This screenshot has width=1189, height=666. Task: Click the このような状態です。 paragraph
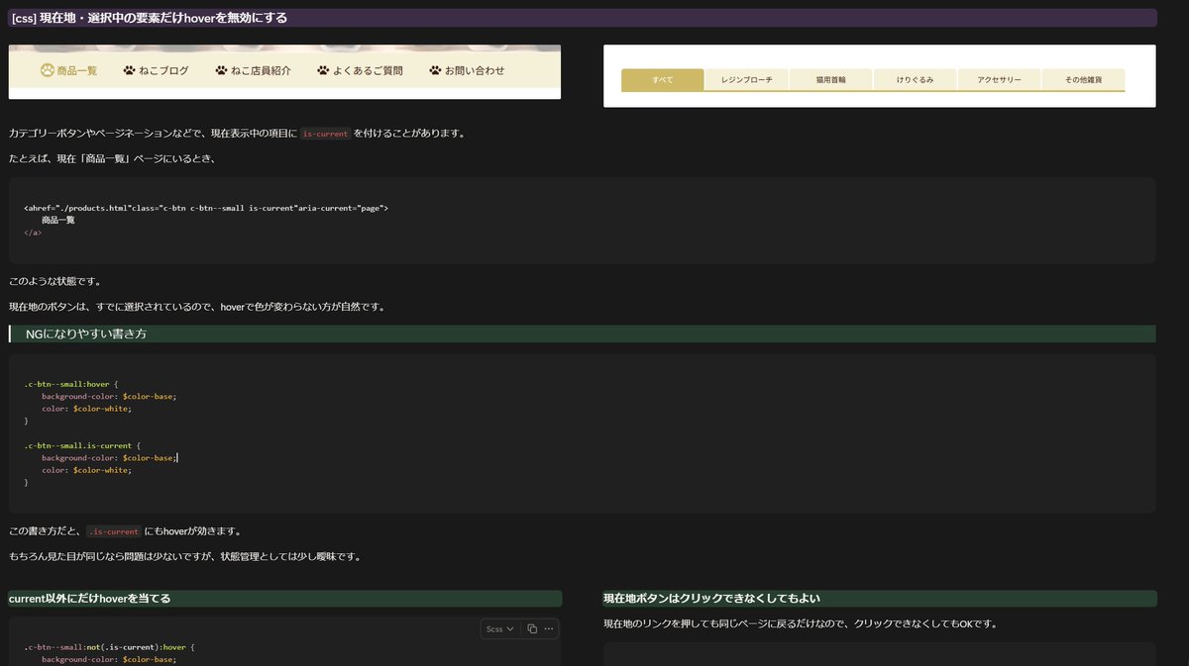(54, 281)
